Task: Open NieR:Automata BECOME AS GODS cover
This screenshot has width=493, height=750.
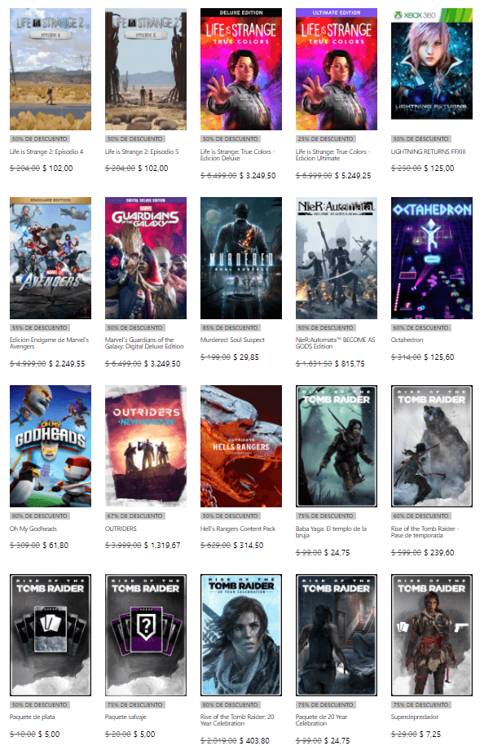Action: click(337, 258)
